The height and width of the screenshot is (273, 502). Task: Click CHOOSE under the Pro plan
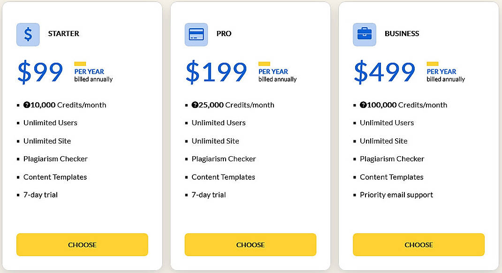pyautogui.click(x=250, y=244)
